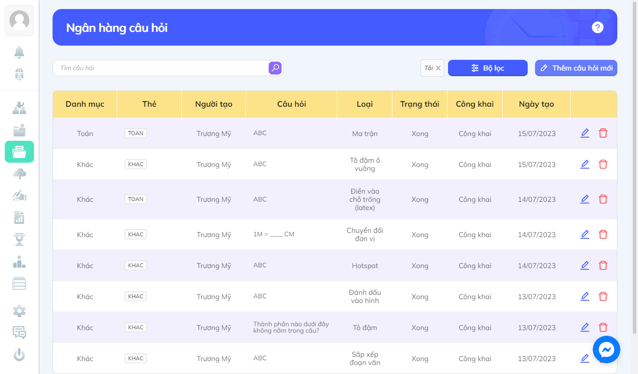Click Điền vào chỗ trống (latex) type cell
This screenshot has height=374, width=638.
[365, 199]
